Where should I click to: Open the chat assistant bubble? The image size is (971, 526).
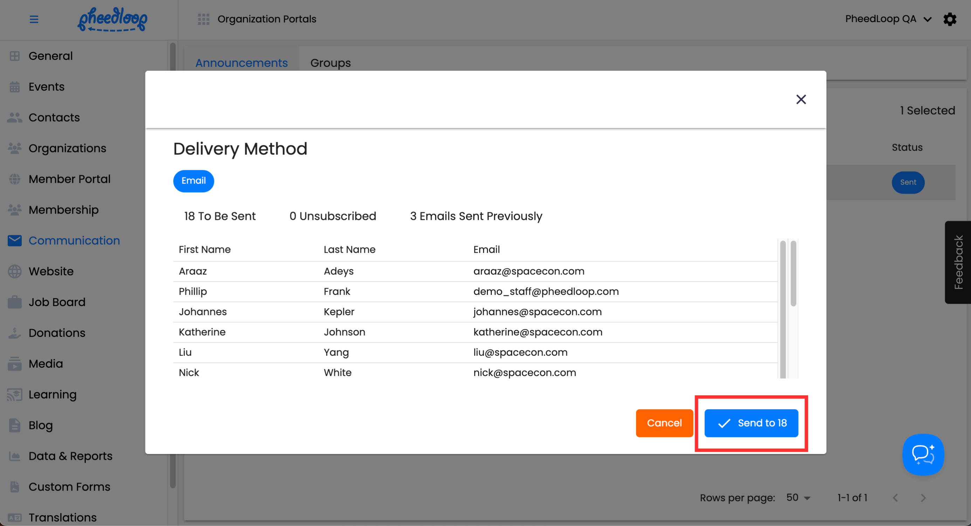tap(923, 455)
